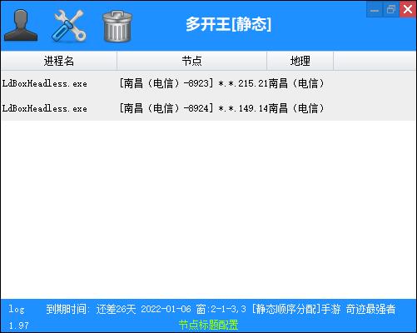Open the user account icon
417x333 pixels.
pos(21,26)
